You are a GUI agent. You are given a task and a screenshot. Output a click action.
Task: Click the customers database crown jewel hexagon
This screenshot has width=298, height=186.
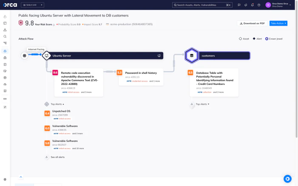[x=192, y=56]
